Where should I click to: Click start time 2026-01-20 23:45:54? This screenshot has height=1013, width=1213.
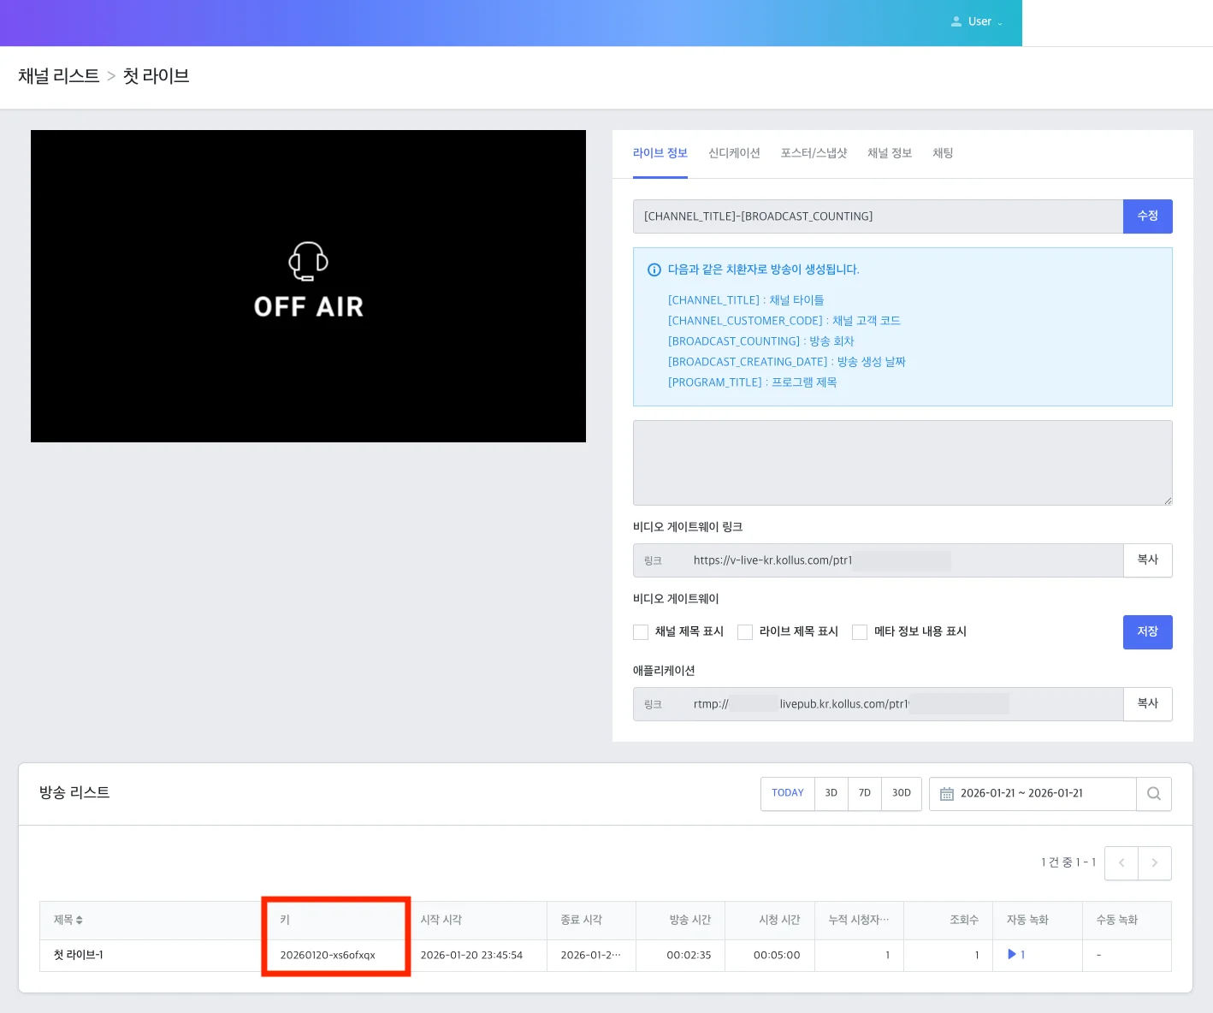pos(471,956)
